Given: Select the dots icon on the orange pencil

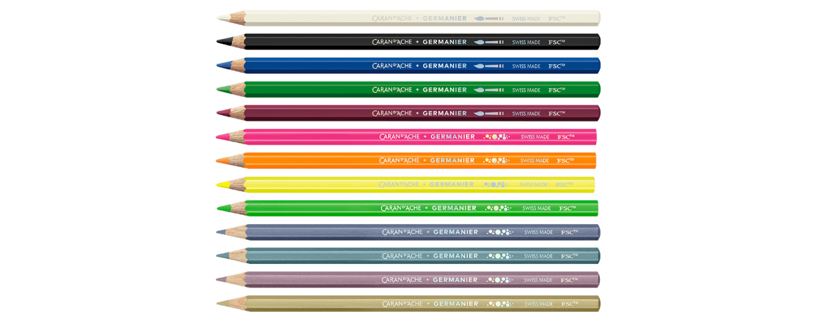Looking at the screenshot, I should coord(496,160).
